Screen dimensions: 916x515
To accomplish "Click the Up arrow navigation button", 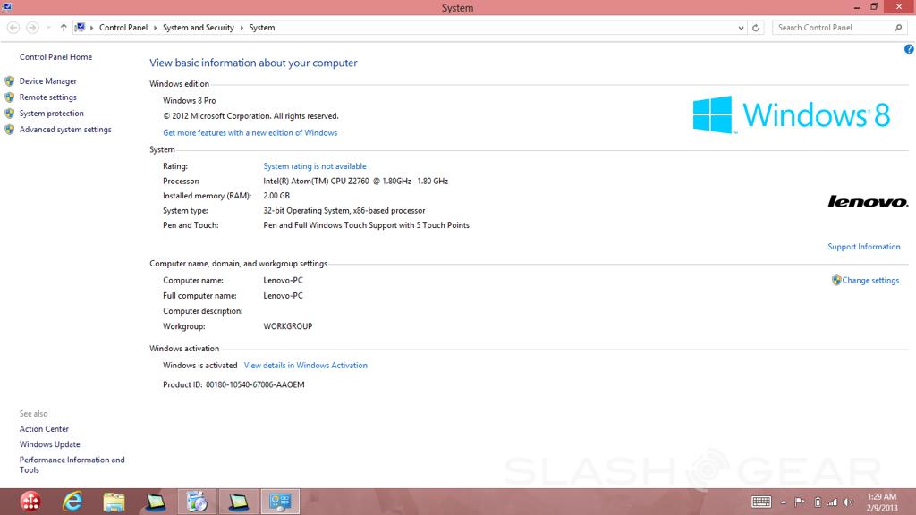I will (x=64, y=28).
